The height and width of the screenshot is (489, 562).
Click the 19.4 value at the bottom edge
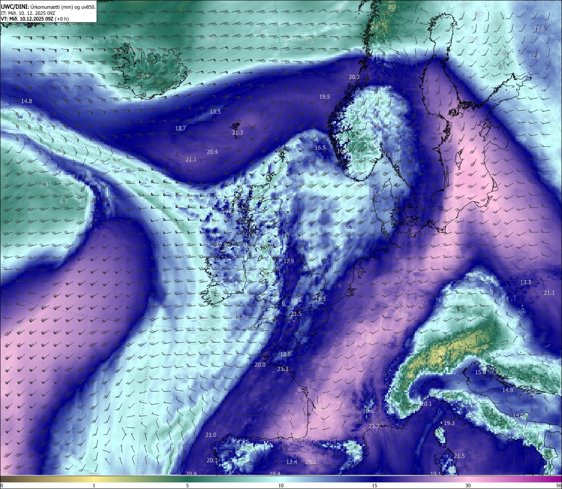(275, 474)
